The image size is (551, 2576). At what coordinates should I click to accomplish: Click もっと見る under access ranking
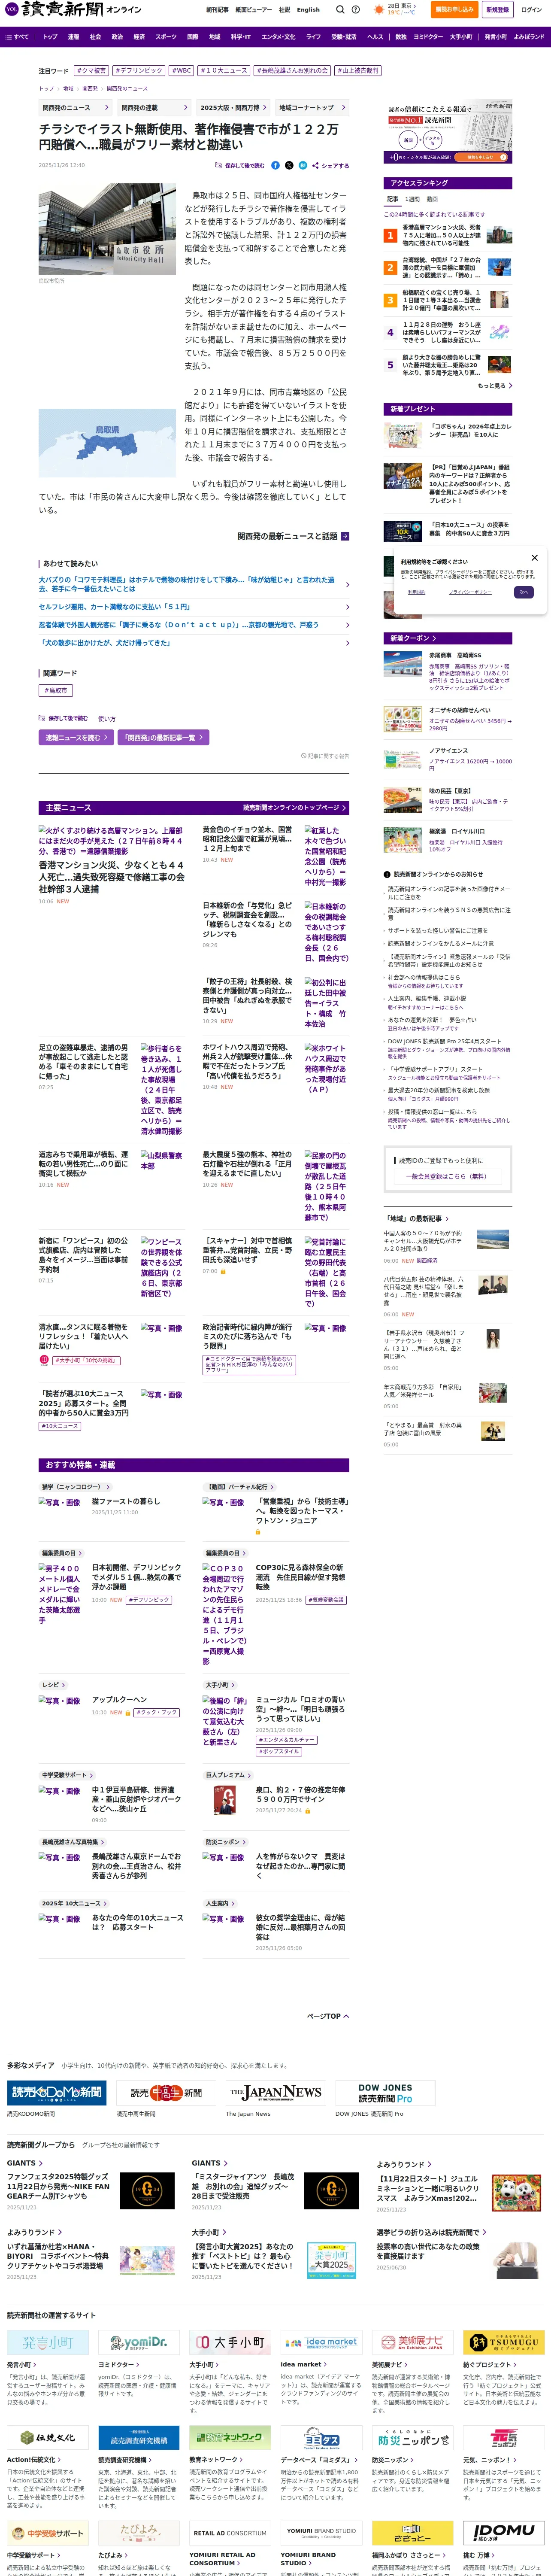click(x=495, y=385)
